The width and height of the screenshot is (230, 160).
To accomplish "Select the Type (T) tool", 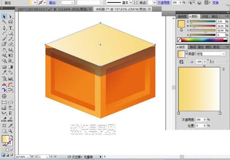I will point(11,28).
